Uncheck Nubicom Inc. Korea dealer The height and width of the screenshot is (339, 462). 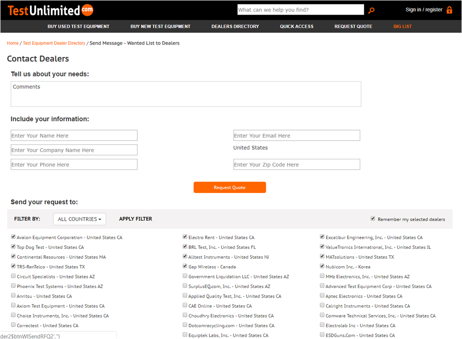[322, 266]
